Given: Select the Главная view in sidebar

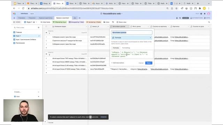Looking at the screenshot, I should tap(27, 32).
